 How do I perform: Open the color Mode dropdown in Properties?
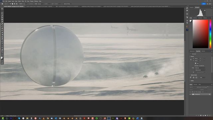pos(200,68)
